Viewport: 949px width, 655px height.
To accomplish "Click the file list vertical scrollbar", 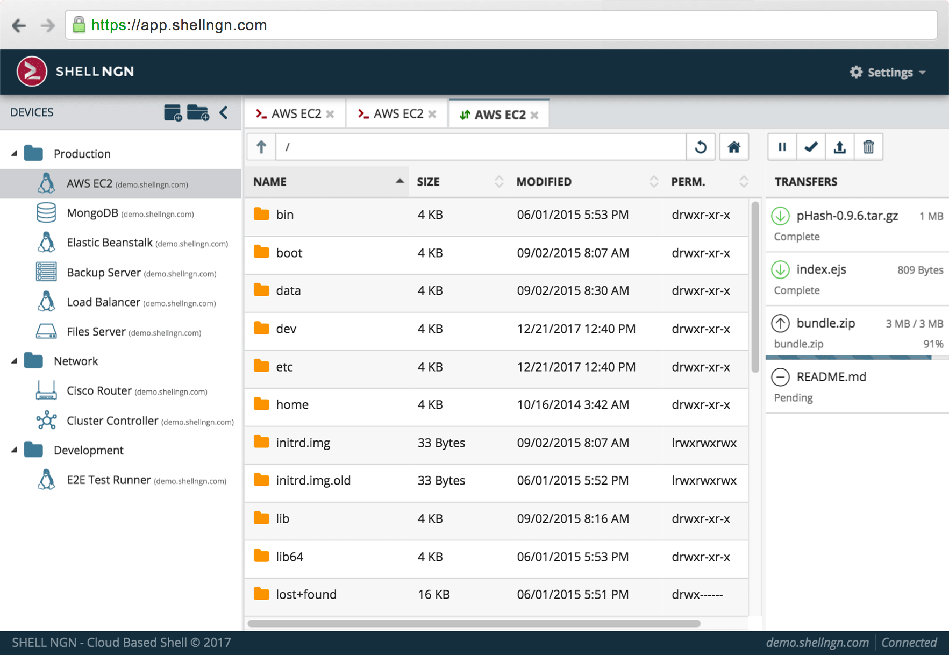I will [x=755, y=288].
